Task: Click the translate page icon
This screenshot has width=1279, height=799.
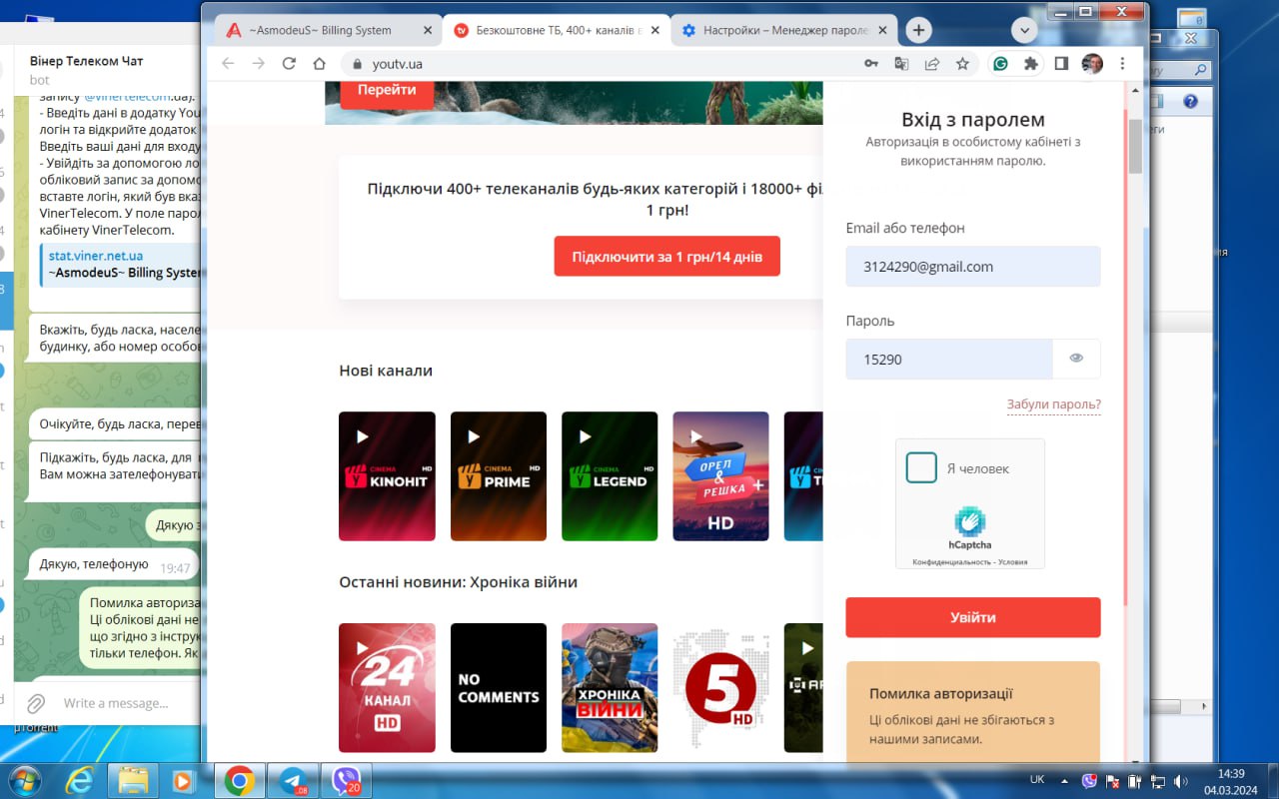Action: point(901,63)
